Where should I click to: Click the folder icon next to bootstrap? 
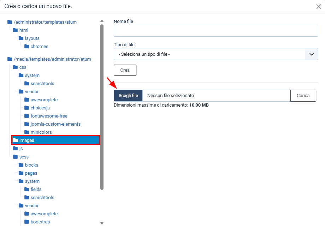tap(27, 222)
